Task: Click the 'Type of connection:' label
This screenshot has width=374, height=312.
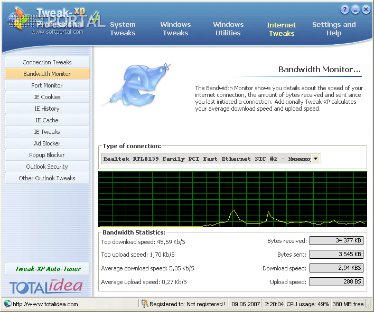Action: coord(132,146)
